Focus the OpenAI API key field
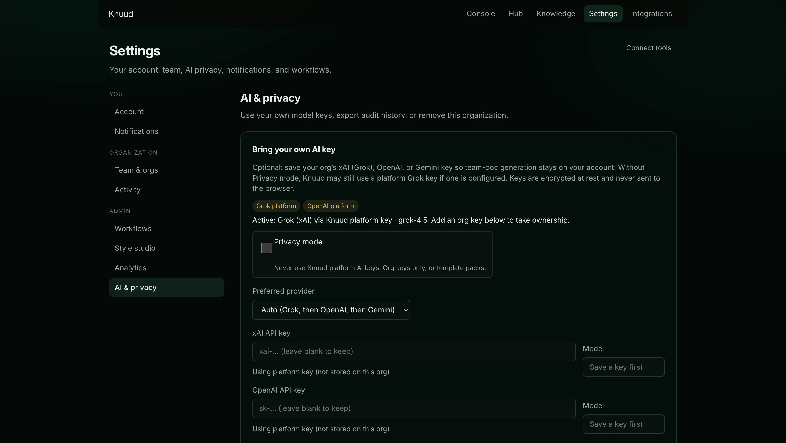The width and height of the screenshot is (786, 443). click(414, 408)
